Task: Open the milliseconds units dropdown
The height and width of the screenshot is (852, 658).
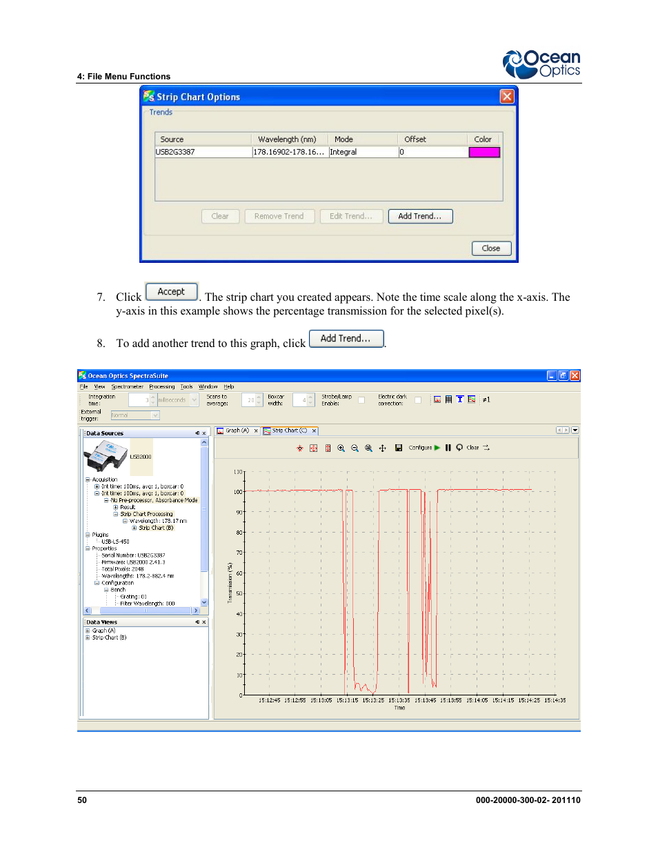Action: (195, 400)
